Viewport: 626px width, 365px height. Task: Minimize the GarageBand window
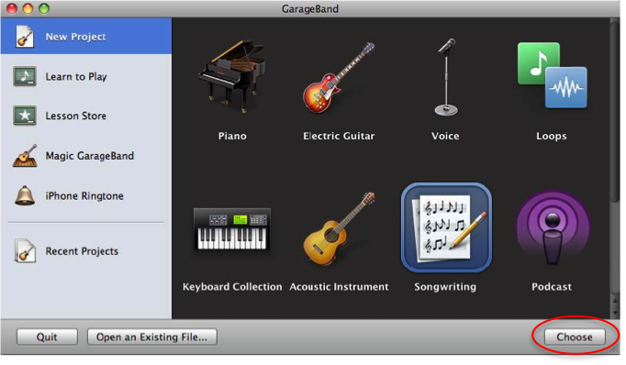pos(28,8)
